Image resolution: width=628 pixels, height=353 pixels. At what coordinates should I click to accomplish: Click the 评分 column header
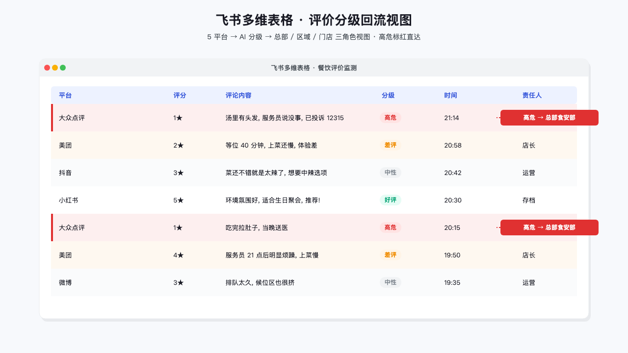point(180,96)
